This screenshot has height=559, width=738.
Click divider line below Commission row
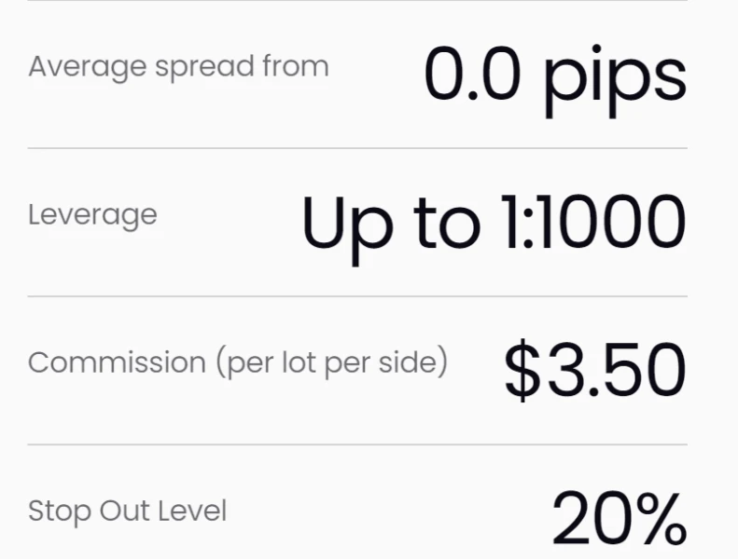[357, 444]
